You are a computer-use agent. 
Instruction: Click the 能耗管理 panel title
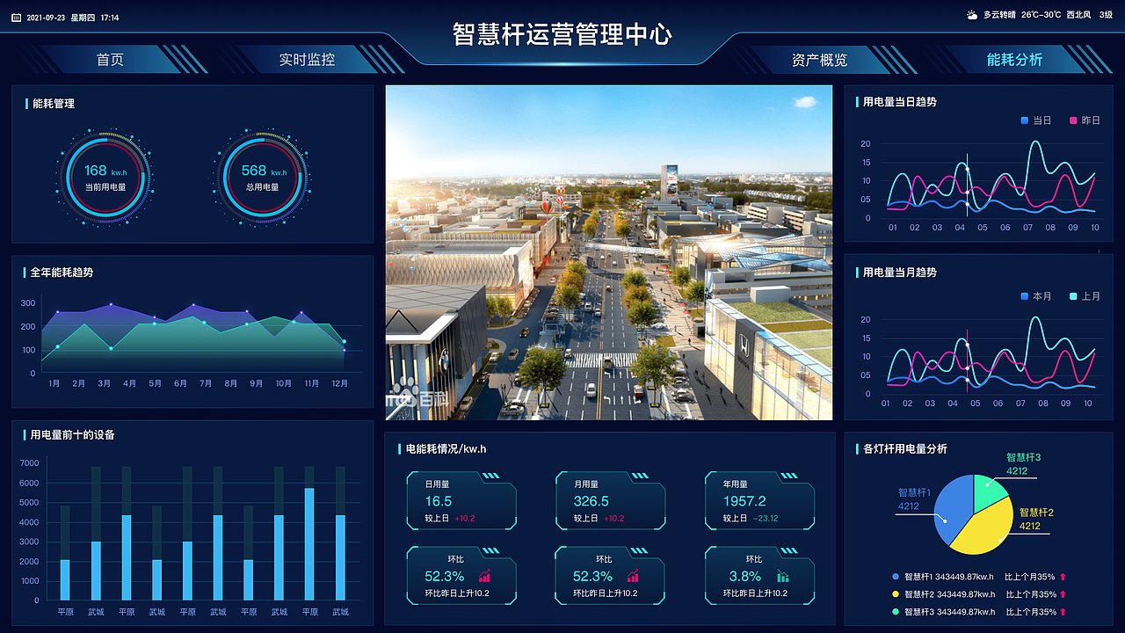point(54,104)
